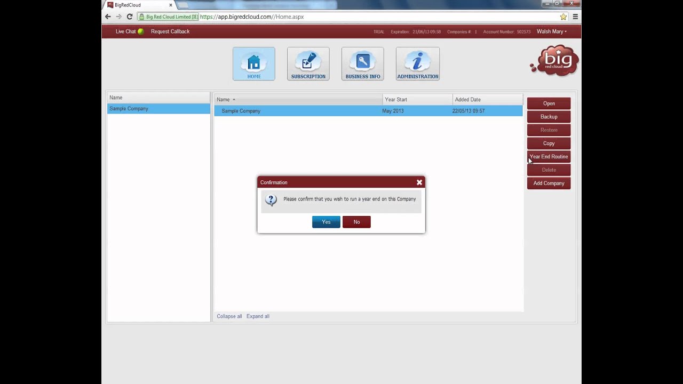683x384 pixels.
Task: Click the browser forward arrow
Action: pos(118,17)
